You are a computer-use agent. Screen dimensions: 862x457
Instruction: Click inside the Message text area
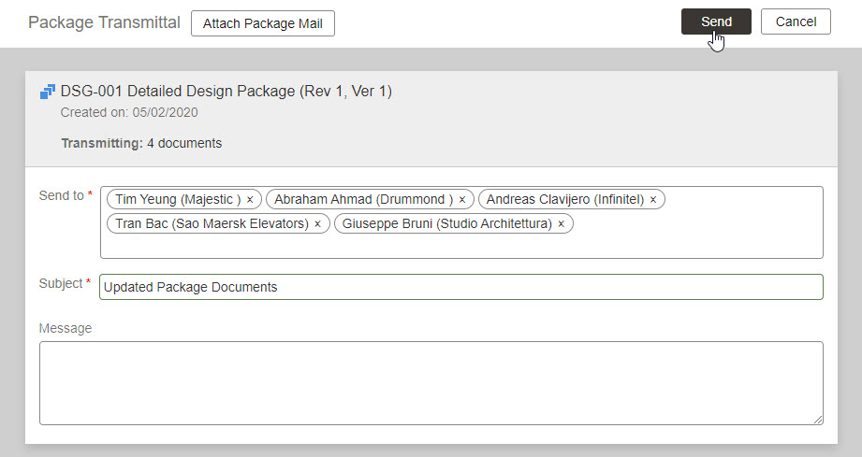431,383
